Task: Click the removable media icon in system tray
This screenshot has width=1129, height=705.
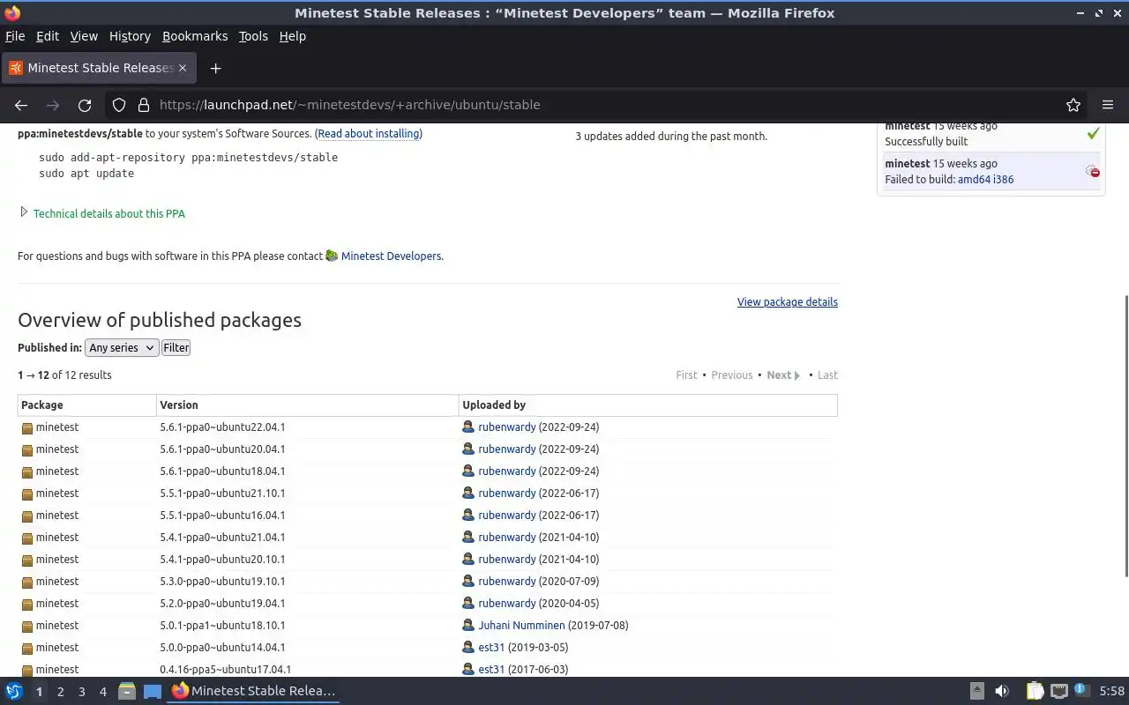Action: [977, 692]
